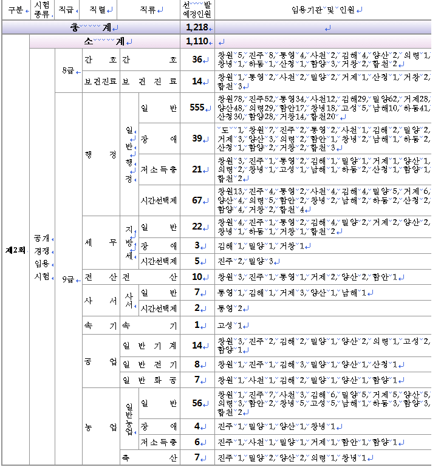Viewport: 441px width, 467px height.
Task: Click the '소 계' subtotal label
Action: [104, 41]
